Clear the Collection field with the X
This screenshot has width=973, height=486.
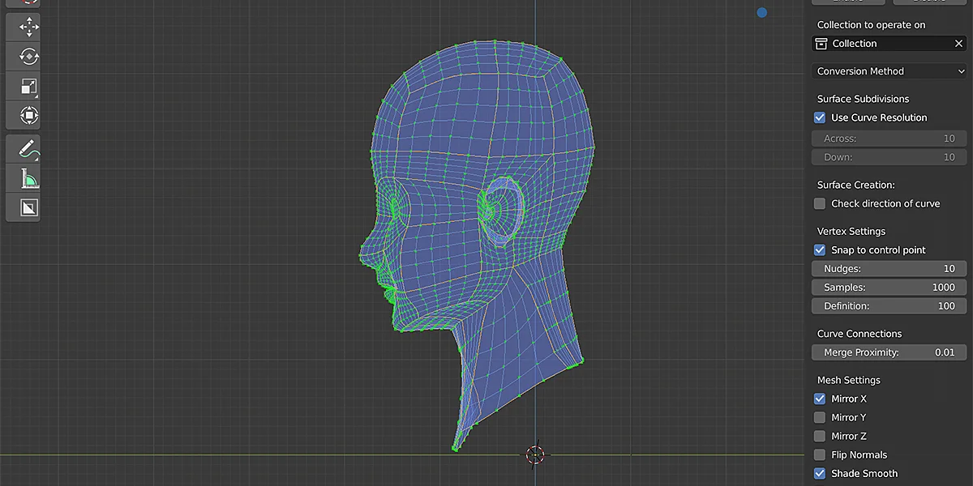[x=958, y=43]
